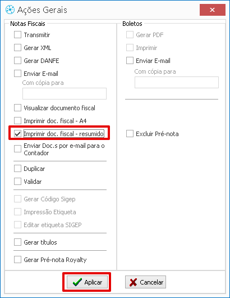Click the Cancelar button

(145, 282)
